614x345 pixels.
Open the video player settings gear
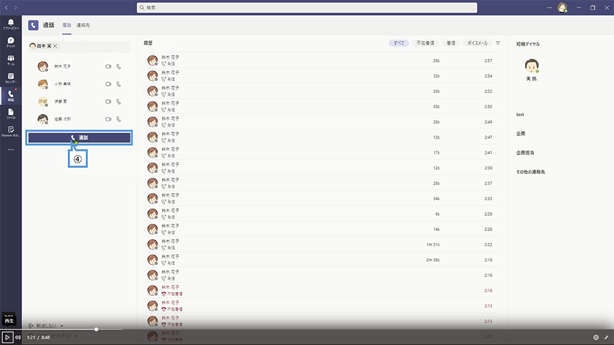tap(596, 337)
